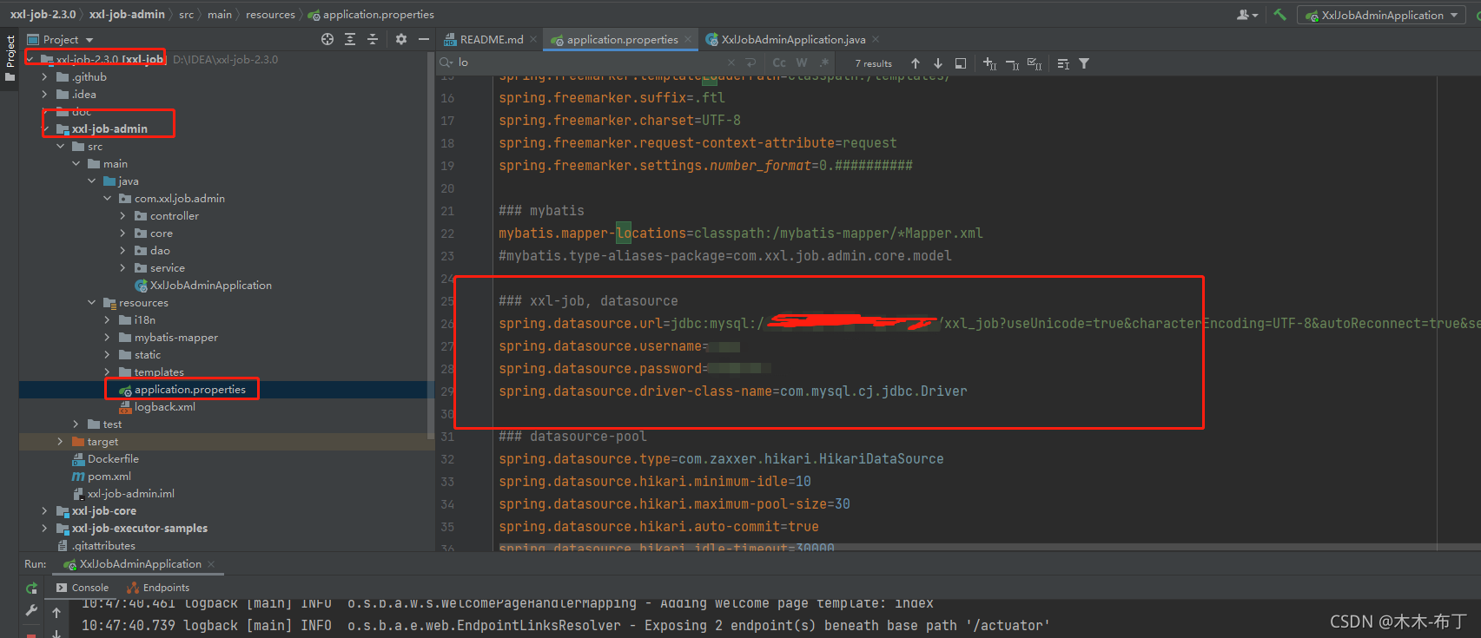Go to next search occurrence arrow
Viewport: 1481px width, 638px height.
[938, 63]
